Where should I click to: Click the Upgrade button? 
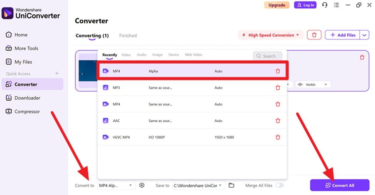click(277, 5)
